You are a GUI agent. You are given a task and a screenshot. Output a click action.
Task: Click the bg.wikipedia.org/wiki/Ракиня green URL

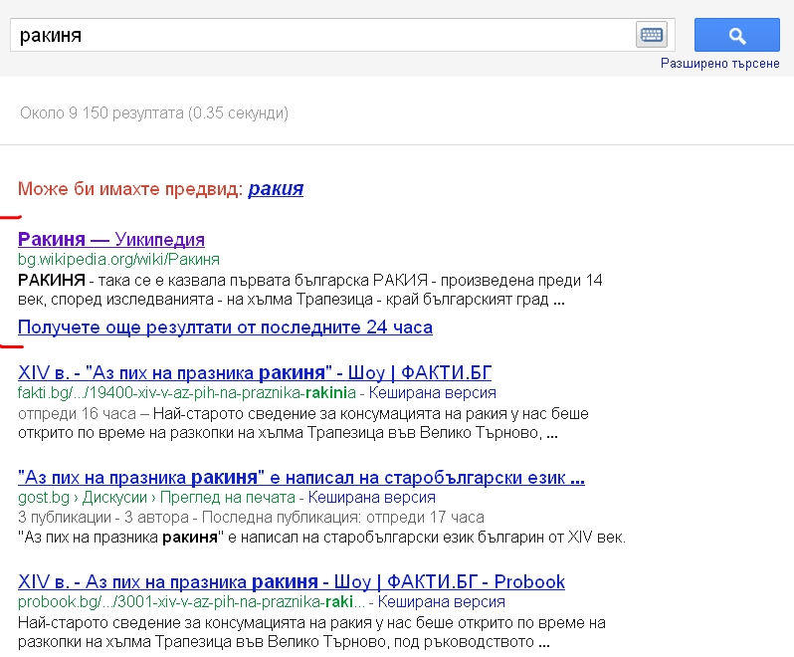click(x=118, y=260)
